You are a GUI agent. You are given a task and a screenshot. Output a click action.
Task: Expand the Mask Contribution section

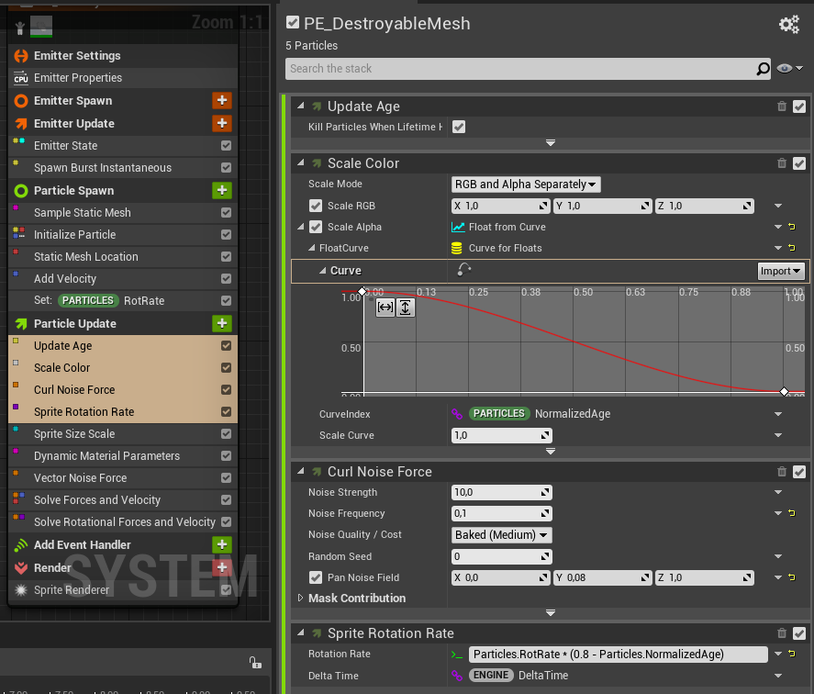[x=300, y=599]
